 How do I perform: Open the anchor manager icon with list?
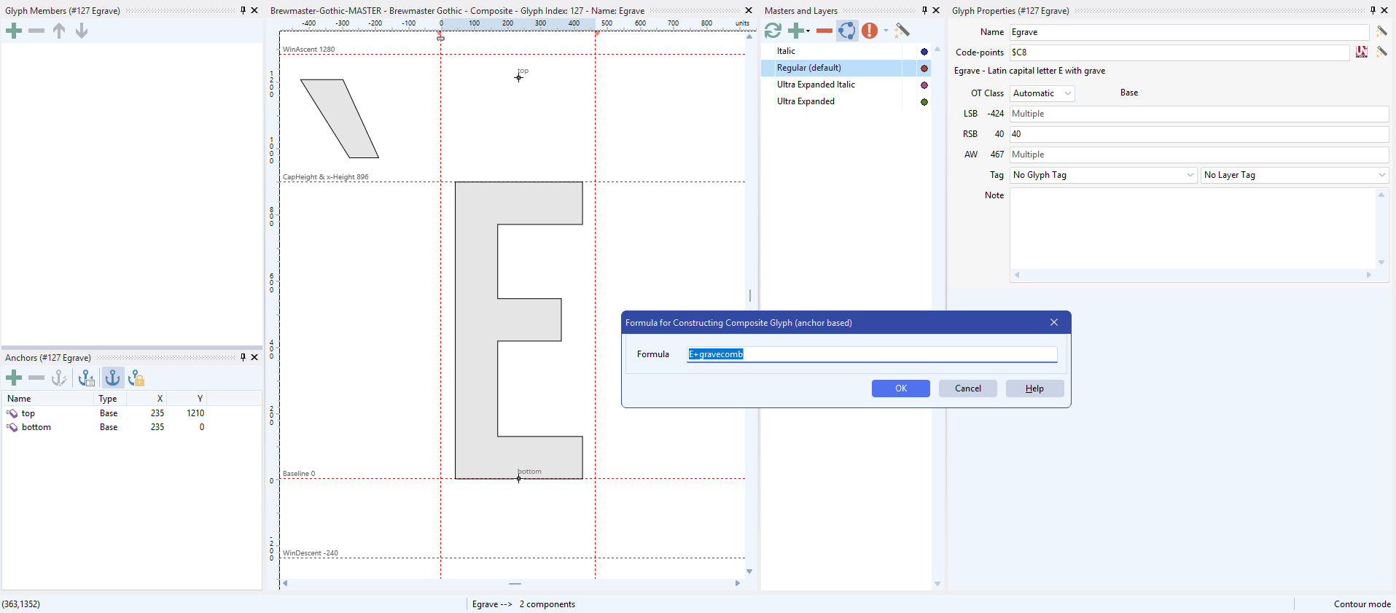(87, 378)
